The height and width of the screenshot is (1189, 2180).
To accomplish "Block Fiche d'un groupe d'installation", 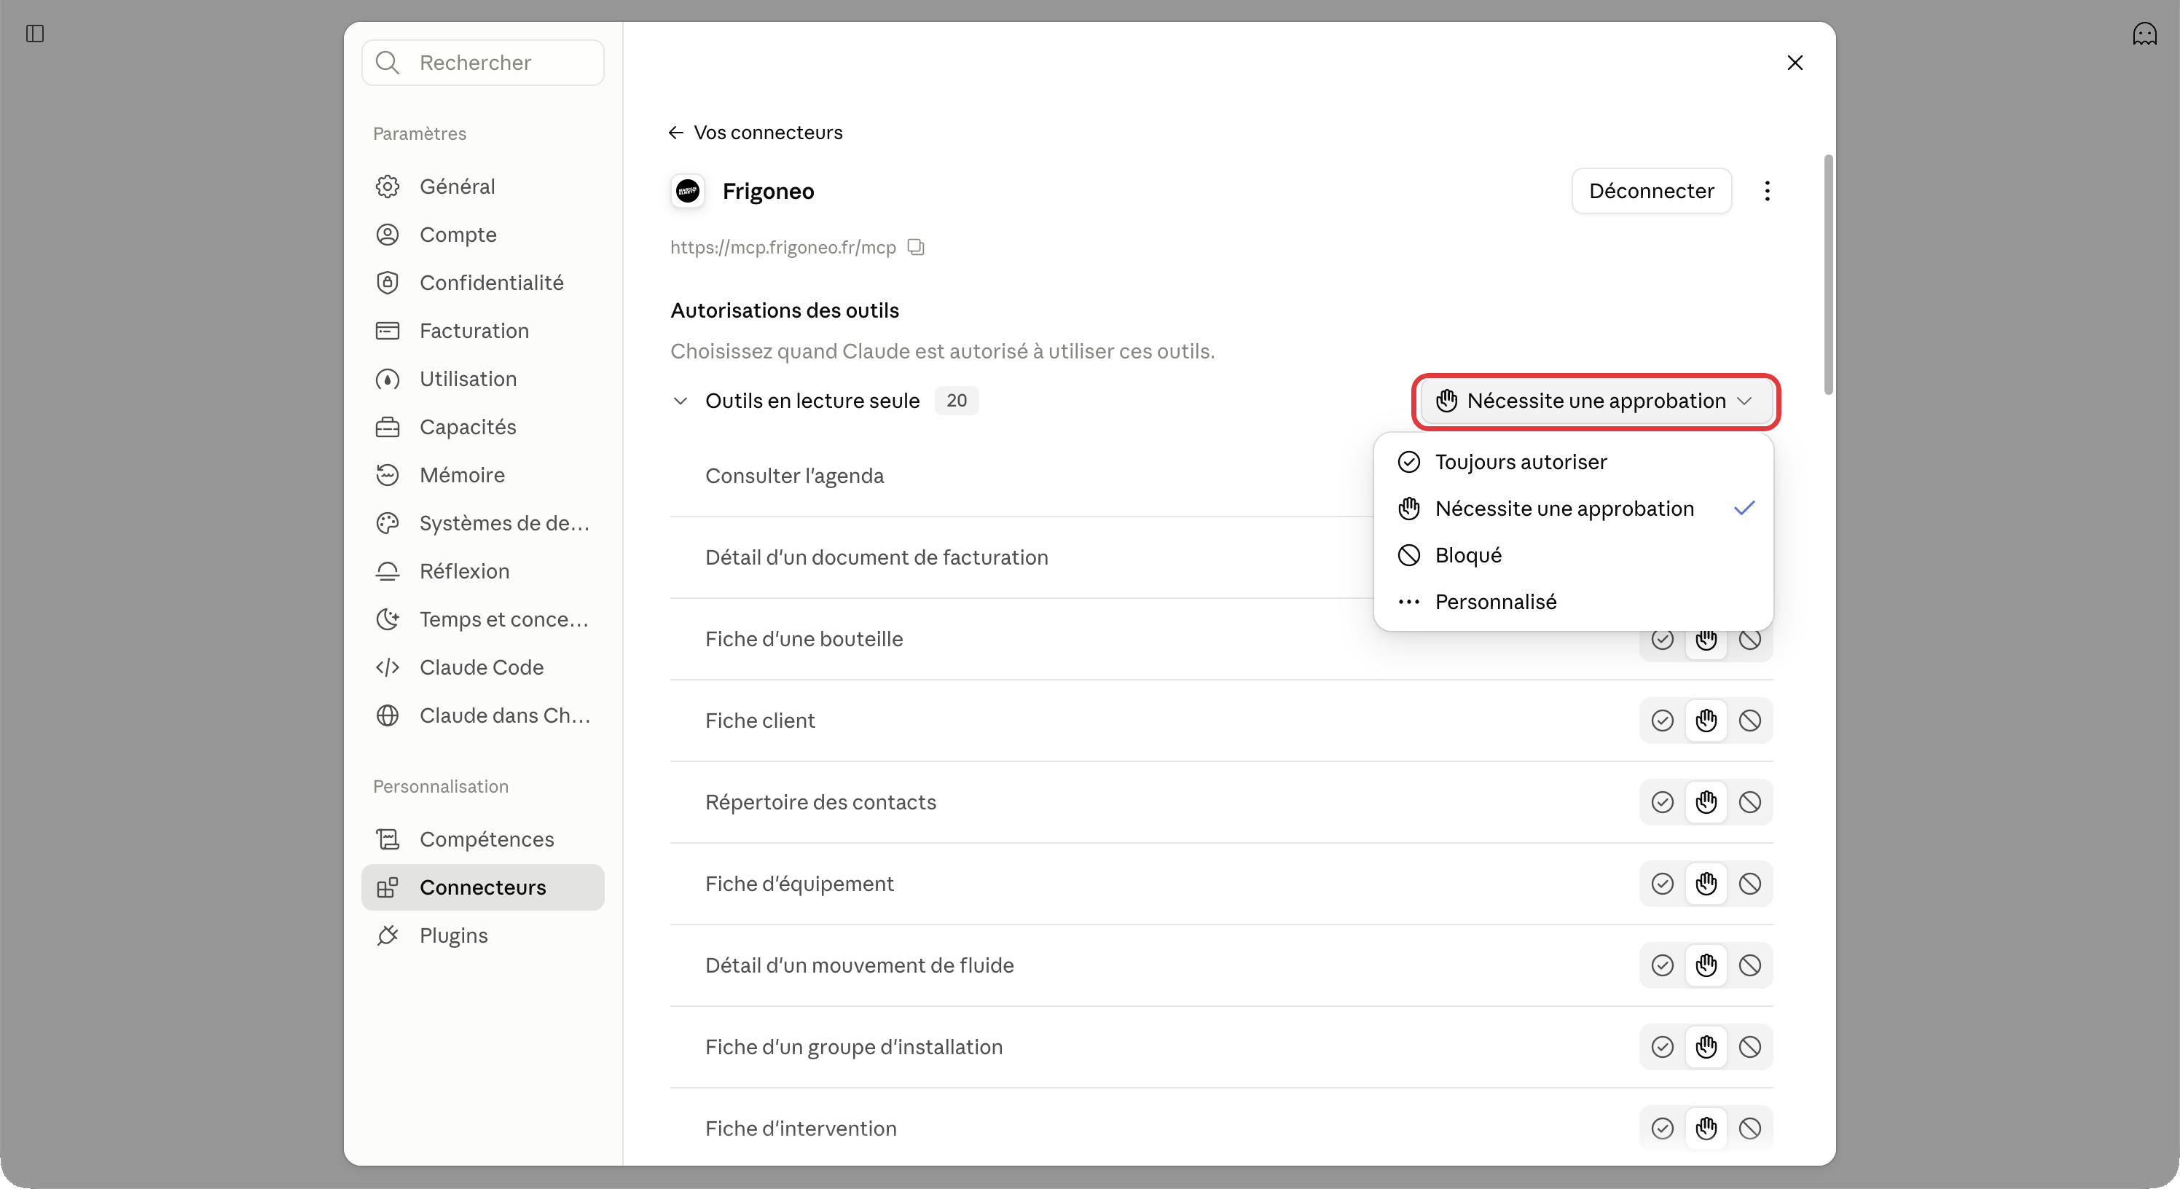I will (x=1750, y=1048).
